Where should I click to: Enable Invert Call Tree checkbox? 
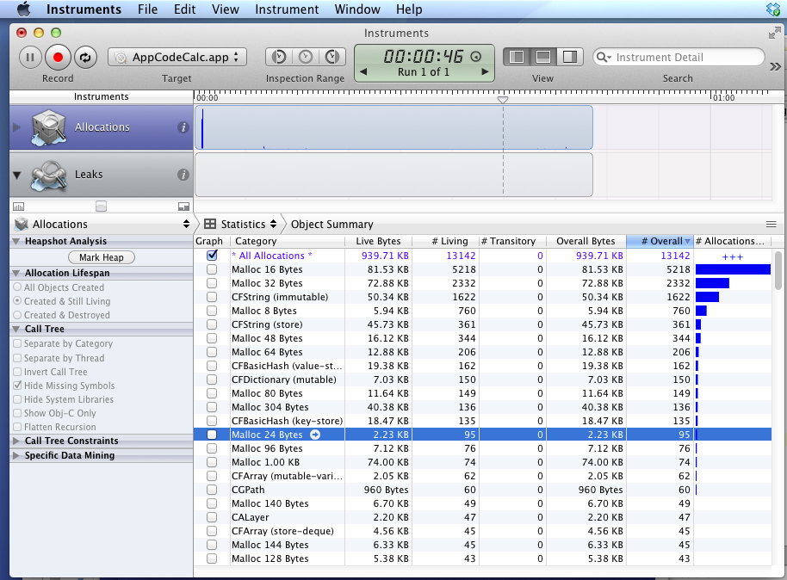[x=17, y=372]
